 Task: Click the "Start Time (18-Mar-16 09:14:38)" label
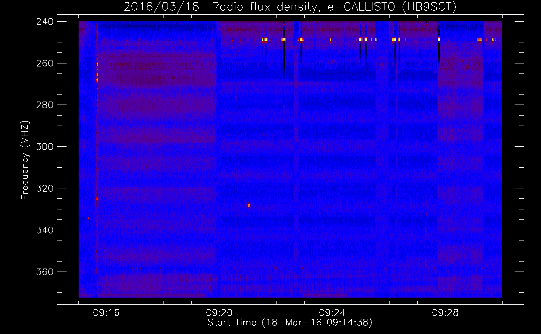click(x=290, y=323)
